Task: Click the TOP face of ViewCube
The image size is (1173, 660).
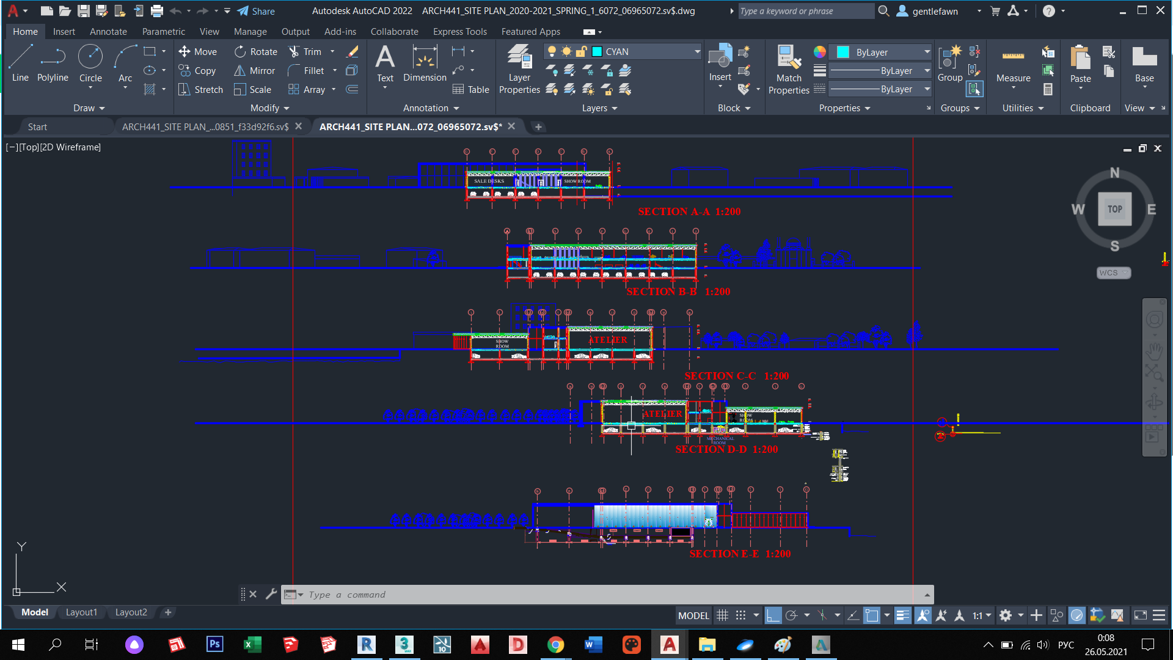Action: 1114,209
